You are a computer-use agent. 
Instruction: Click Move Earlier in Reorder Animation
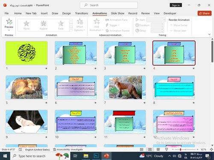point(179,25)
